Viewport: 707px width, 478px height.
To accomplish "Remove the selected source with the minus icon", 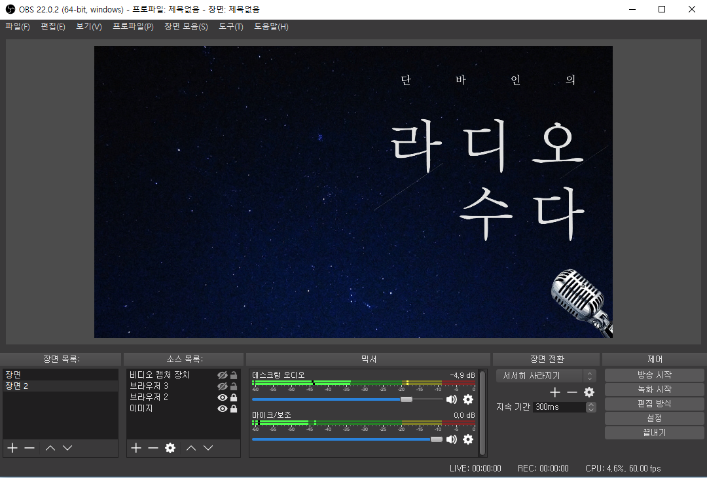I will 153,448.
